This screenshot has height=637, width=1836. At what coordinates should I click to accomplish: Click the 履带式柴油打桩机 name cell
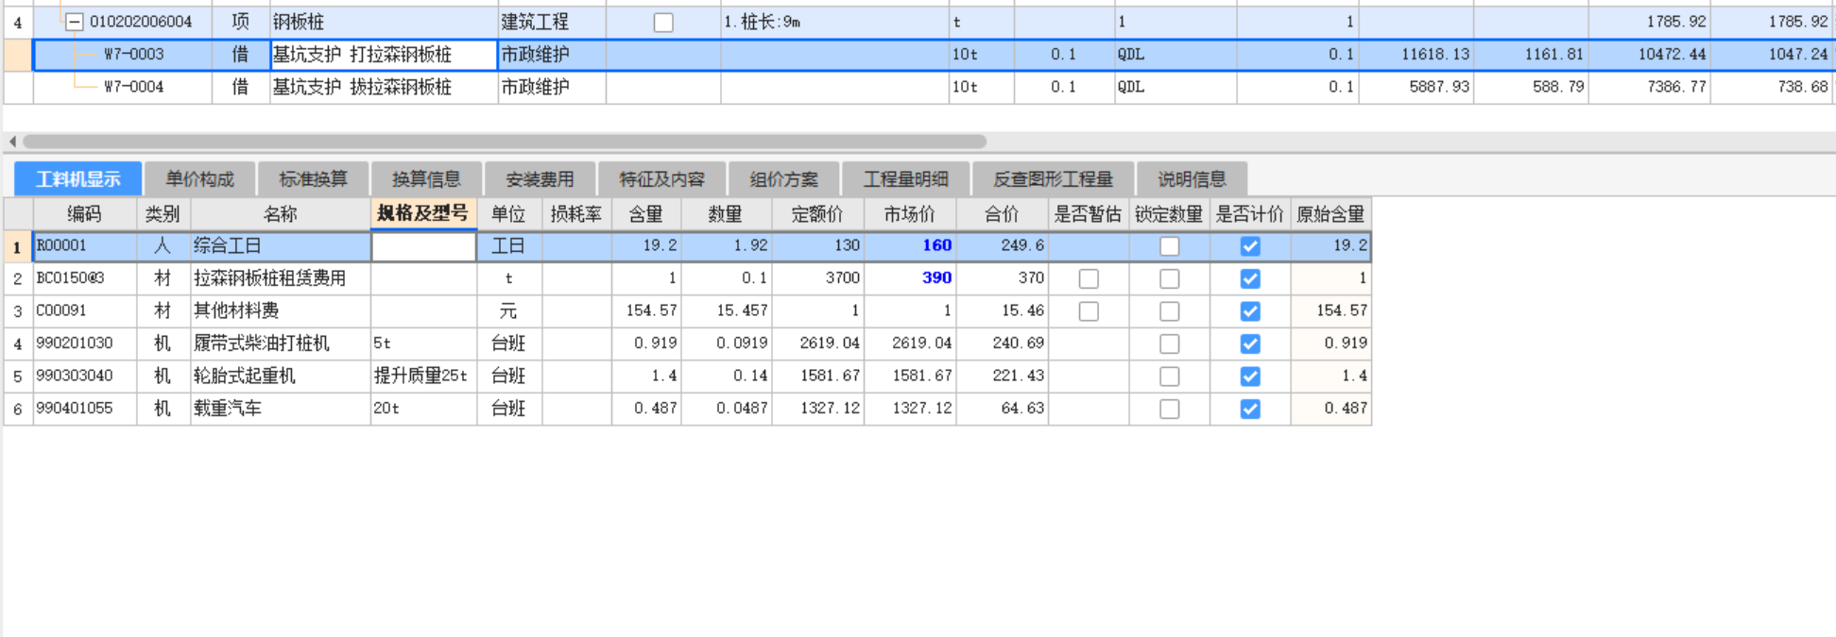coord(281,344)
